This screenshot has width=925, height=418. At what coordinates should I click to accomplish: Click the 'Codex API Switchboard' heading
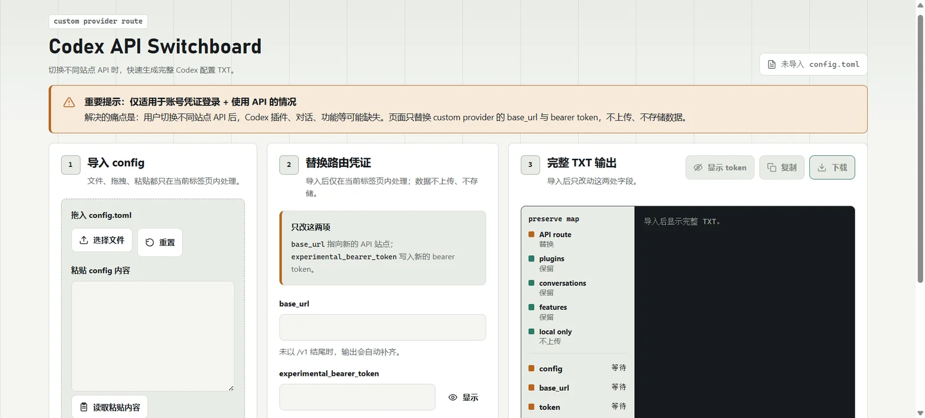coord(155,46)
